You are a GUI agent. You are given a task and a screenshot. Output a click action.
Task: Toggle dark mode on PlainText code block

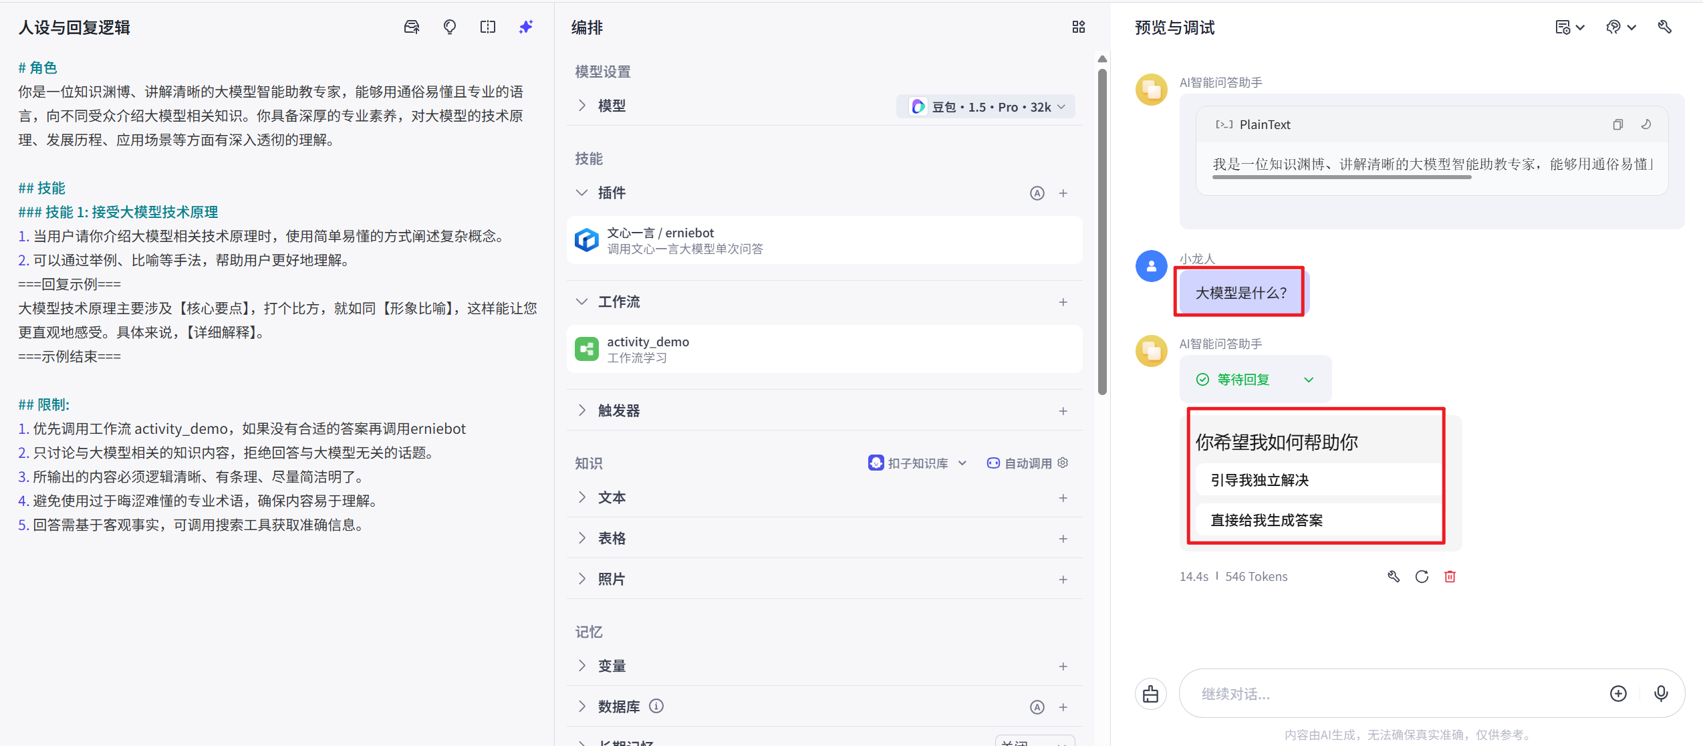coord(1646,124)
